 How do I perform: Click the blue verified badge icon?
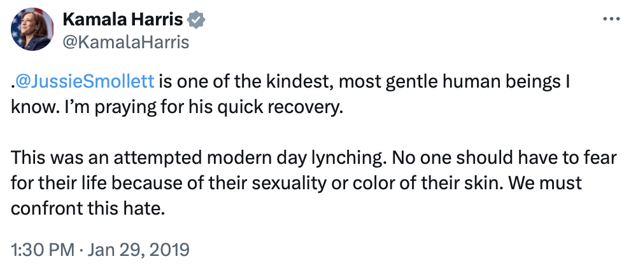coord(198,20)
